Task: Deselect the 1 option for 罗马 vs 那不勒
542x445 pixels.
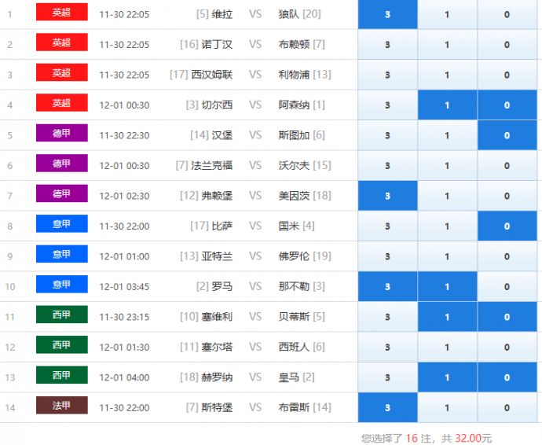Action: [x=447, y=286]
